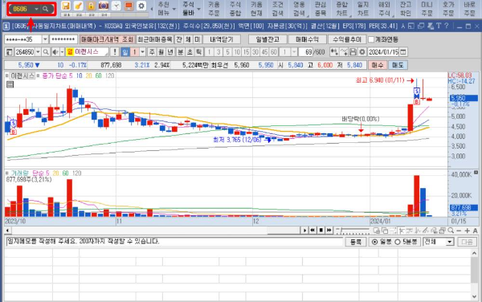Click the 등록 register button
Image resolution: width=482 pixels, height=302 pixels.
(x=356, y=242)
